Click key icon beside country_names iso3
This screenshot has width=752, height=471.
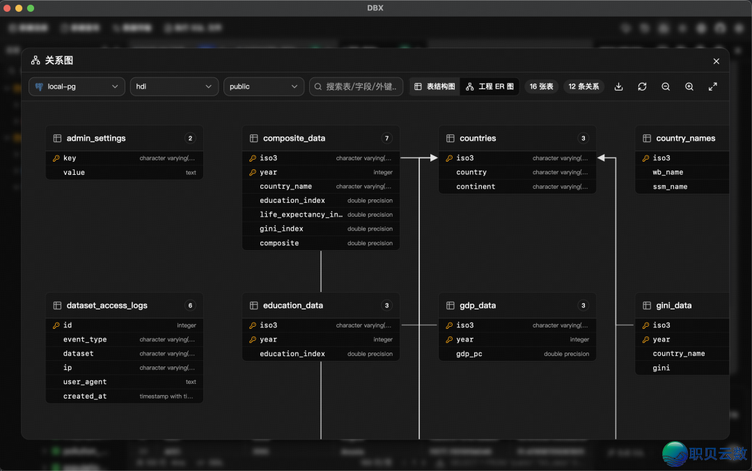pyautogui.click(x=646, y=158)
